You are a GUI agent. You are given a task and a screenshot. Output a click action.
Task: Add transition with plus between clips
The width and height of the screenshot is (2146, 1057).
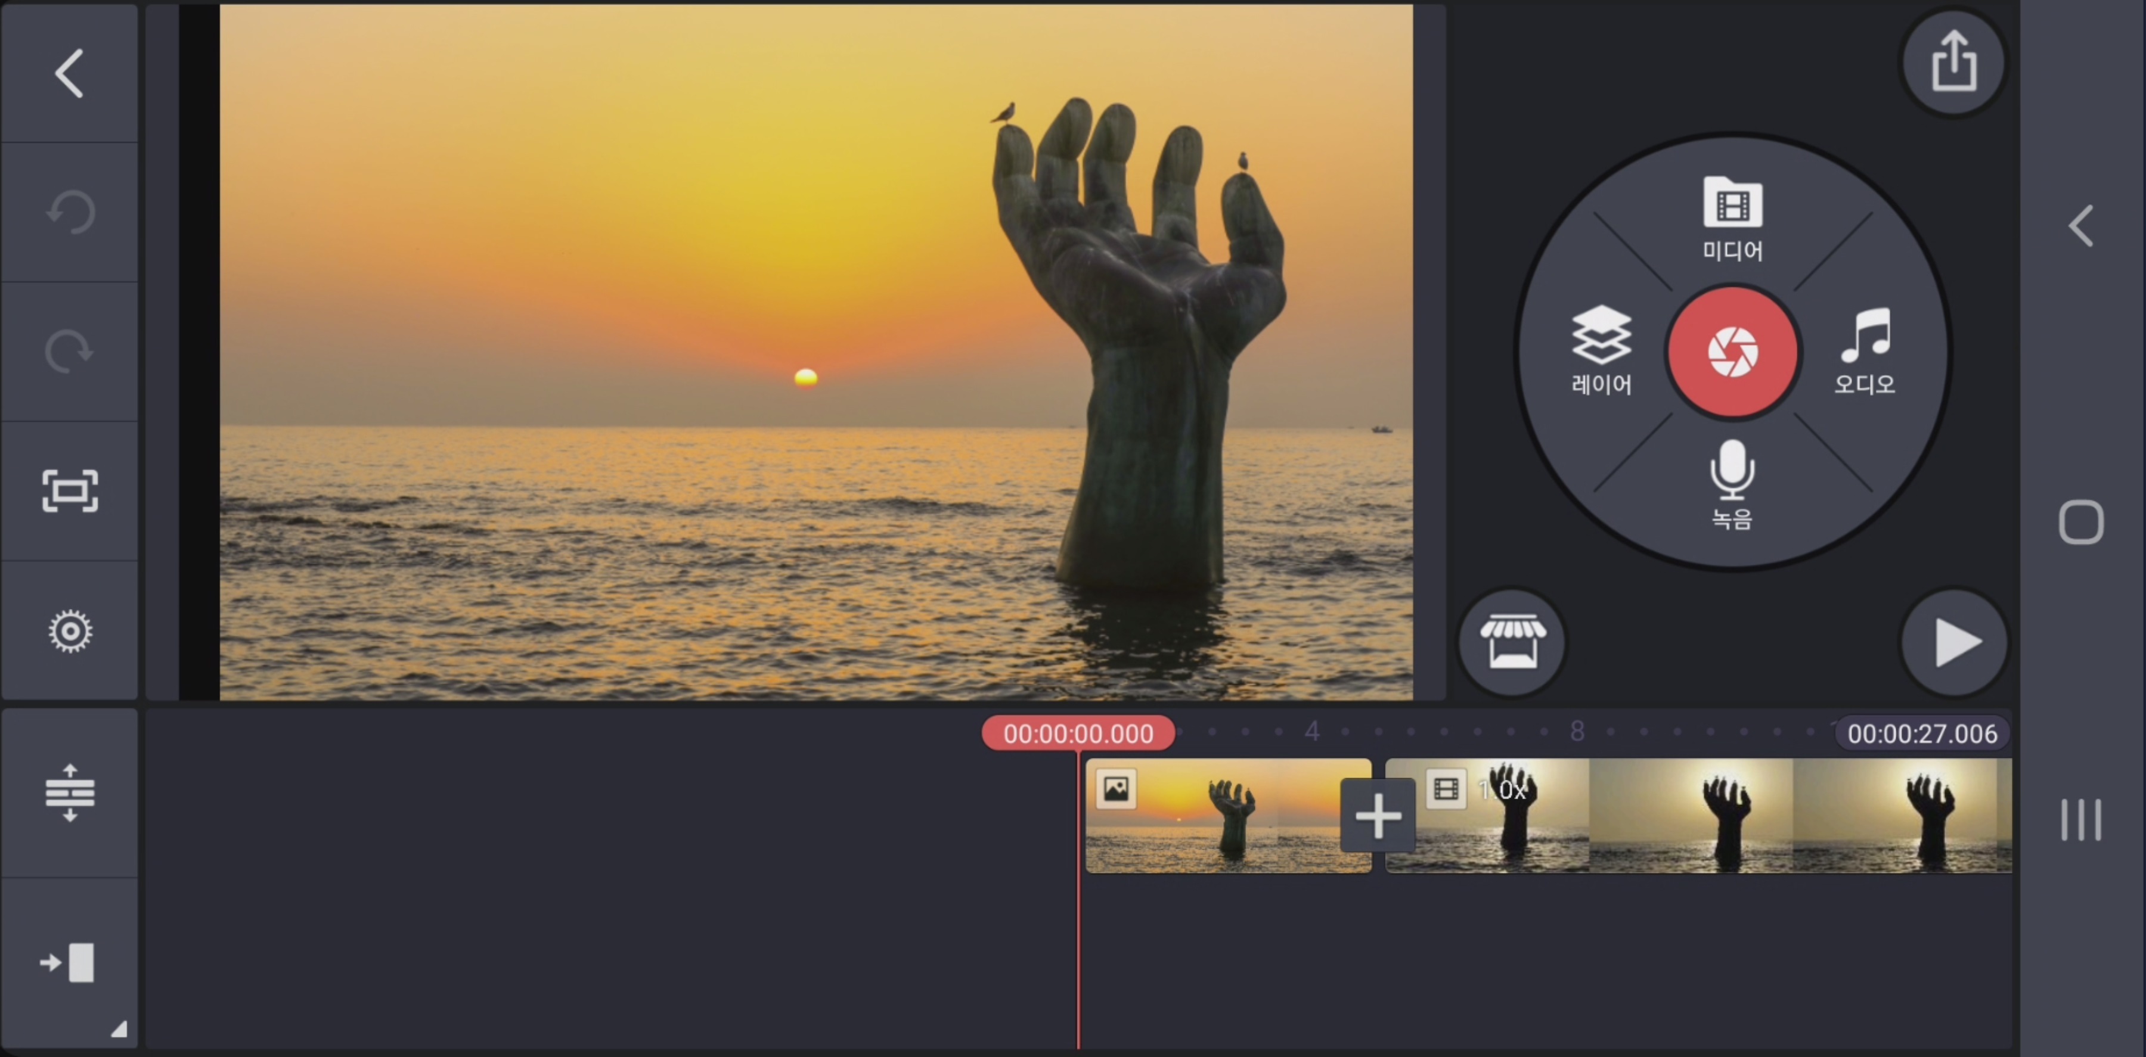[1377, 816]
